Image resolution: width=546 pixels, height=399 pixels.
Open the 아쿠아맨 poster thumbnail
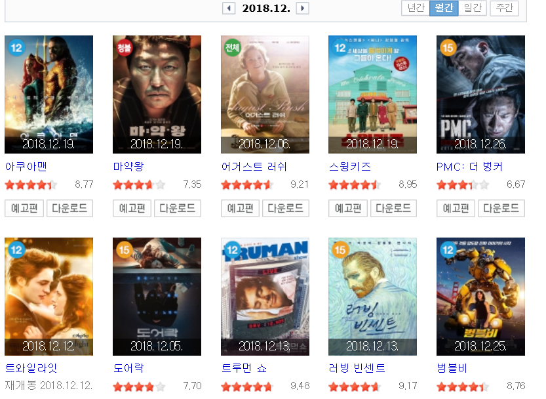(49, 94)
